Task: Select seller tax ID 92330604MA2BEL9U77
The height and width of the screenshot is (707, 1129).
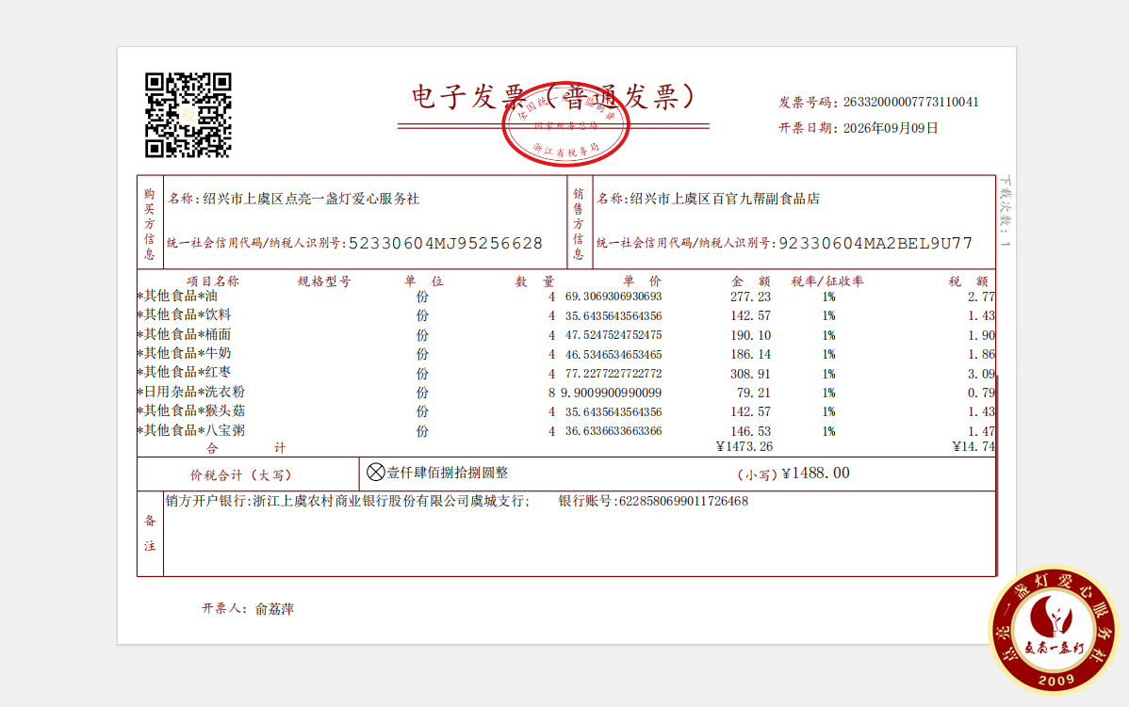Action: click(875, 244)
